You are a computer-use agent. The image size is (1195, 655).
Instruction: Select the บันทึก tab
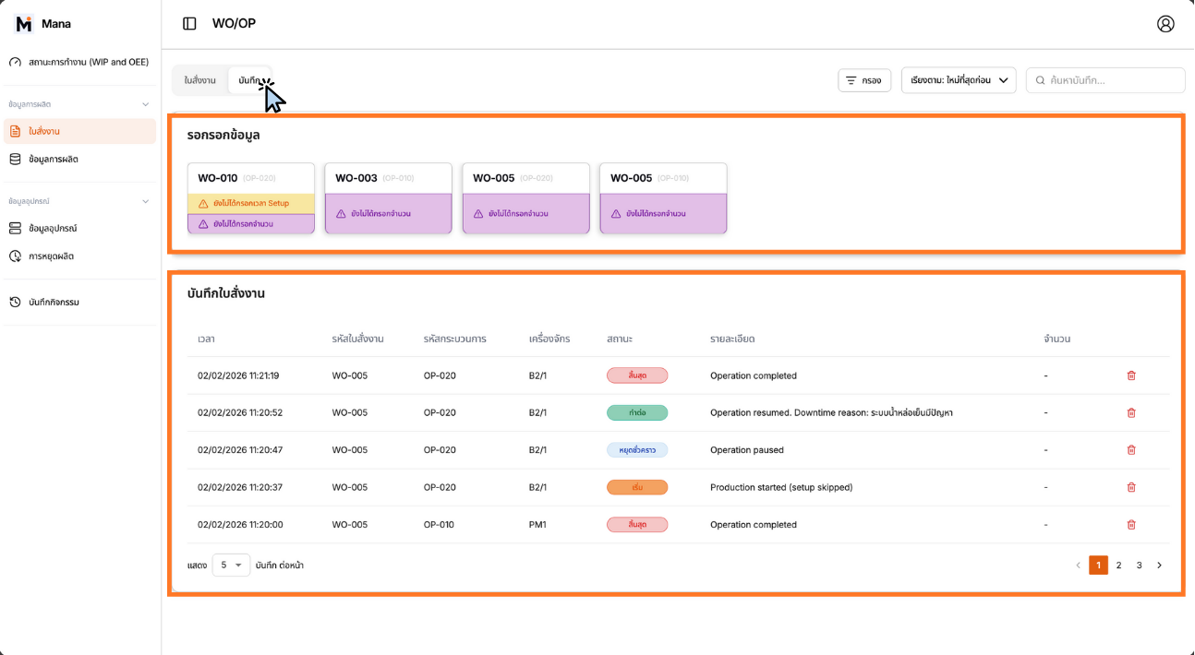[248, 80]
